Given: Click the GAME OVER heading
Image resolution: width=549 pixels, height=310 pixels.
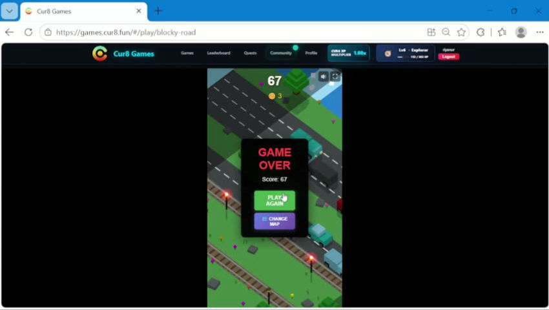Looking at the screenshot, I should pos(274,159).
